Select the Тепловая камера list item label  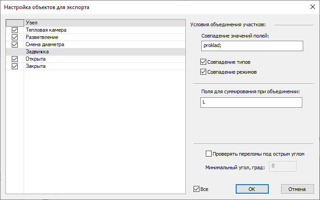[46, 30]
